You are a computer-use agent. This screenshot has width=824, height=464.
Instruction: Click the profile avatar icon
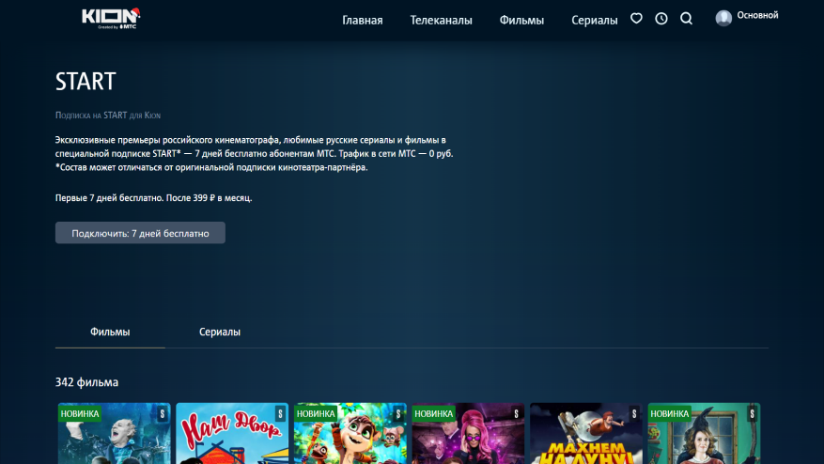tap(723, 18)
